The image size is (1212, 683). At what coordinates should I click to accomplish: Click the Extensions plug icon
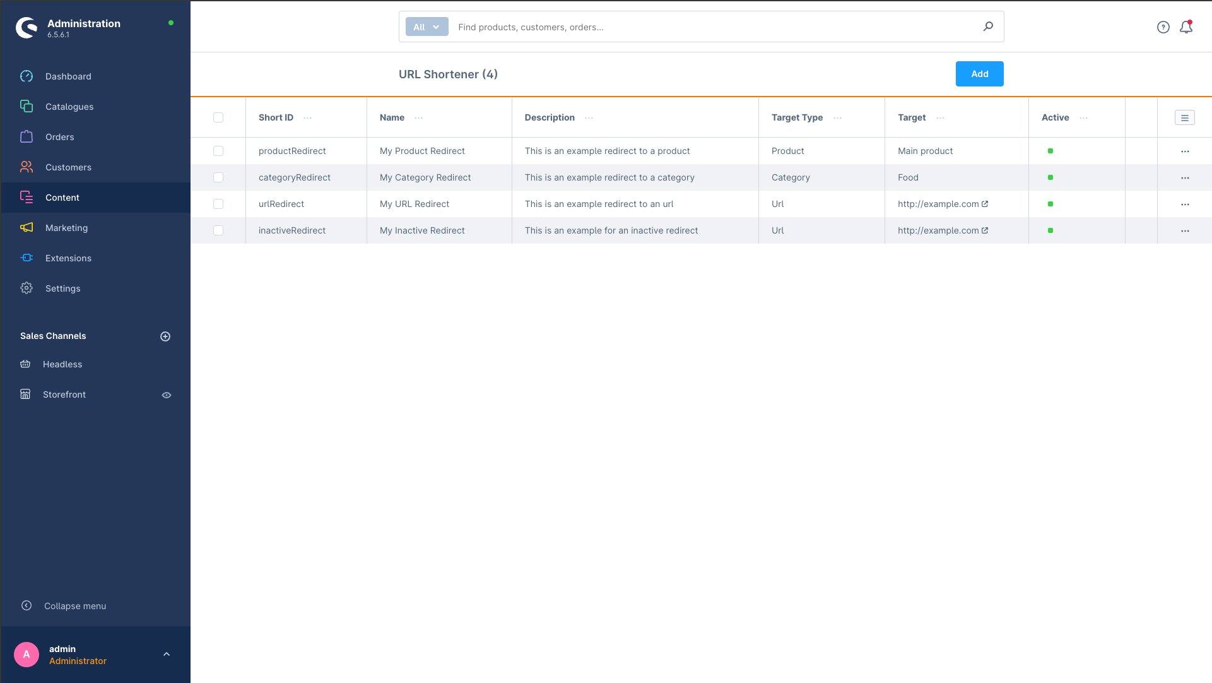[x=26, y=258]
